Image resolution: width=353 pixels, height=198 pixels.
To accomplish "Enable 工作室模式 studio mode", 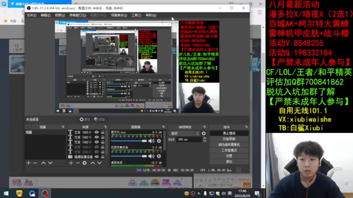I will coord(229,150).
